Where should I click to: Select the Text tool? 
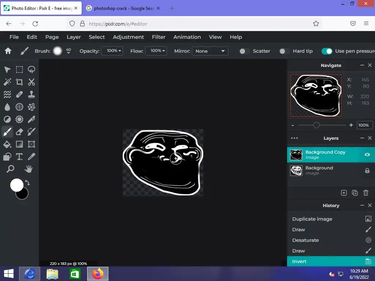coord(19,157)
